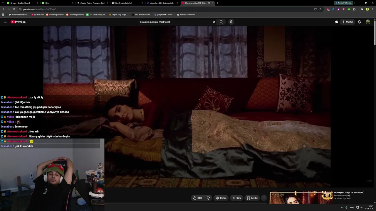Open the ENG language switcher
This screenshot has height=211, width=376.
pos(352,207)
